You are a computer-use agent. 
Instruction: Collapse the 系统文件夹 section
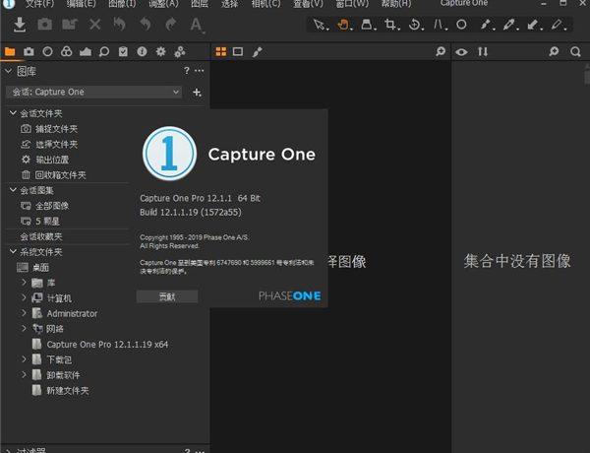(13, 251)
